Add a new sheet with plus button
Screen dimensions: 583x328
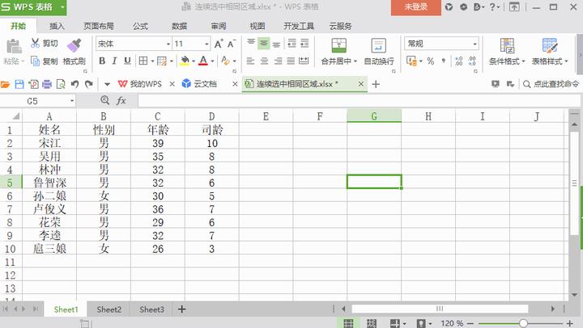tap(182, 309)
